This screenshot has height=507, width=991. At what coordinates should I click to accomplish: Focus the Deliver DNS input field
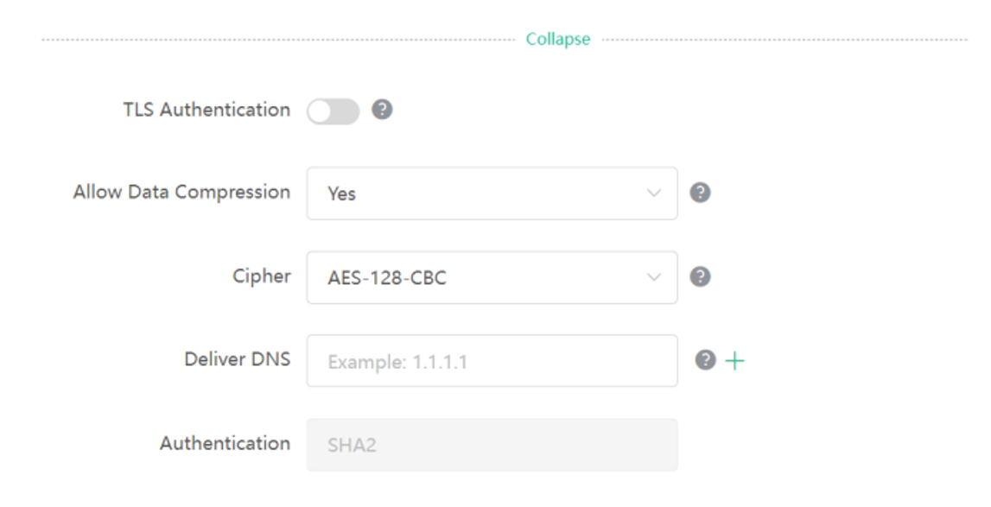point(492,361)
